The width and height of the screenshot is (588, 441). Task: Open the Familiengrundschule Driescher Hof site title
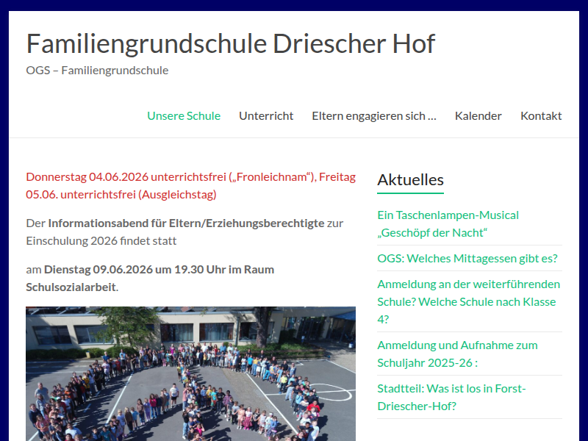[x=231, y=44]
